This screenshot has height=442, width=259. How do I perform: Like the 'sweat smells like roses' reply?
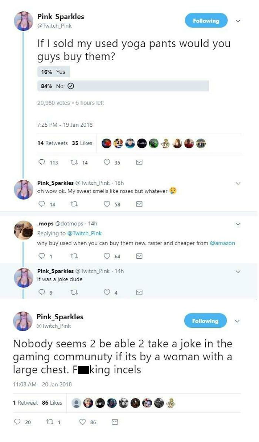[x=107, y=204]
